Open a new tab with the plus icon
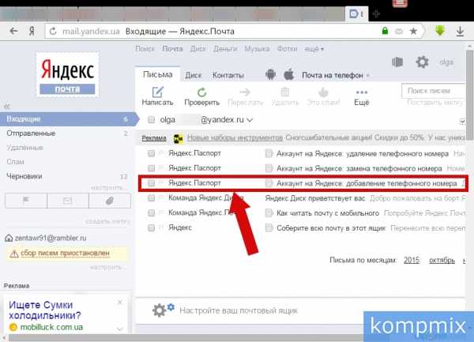This screenshot has height=342, width=474. click(x=376, y=14)
